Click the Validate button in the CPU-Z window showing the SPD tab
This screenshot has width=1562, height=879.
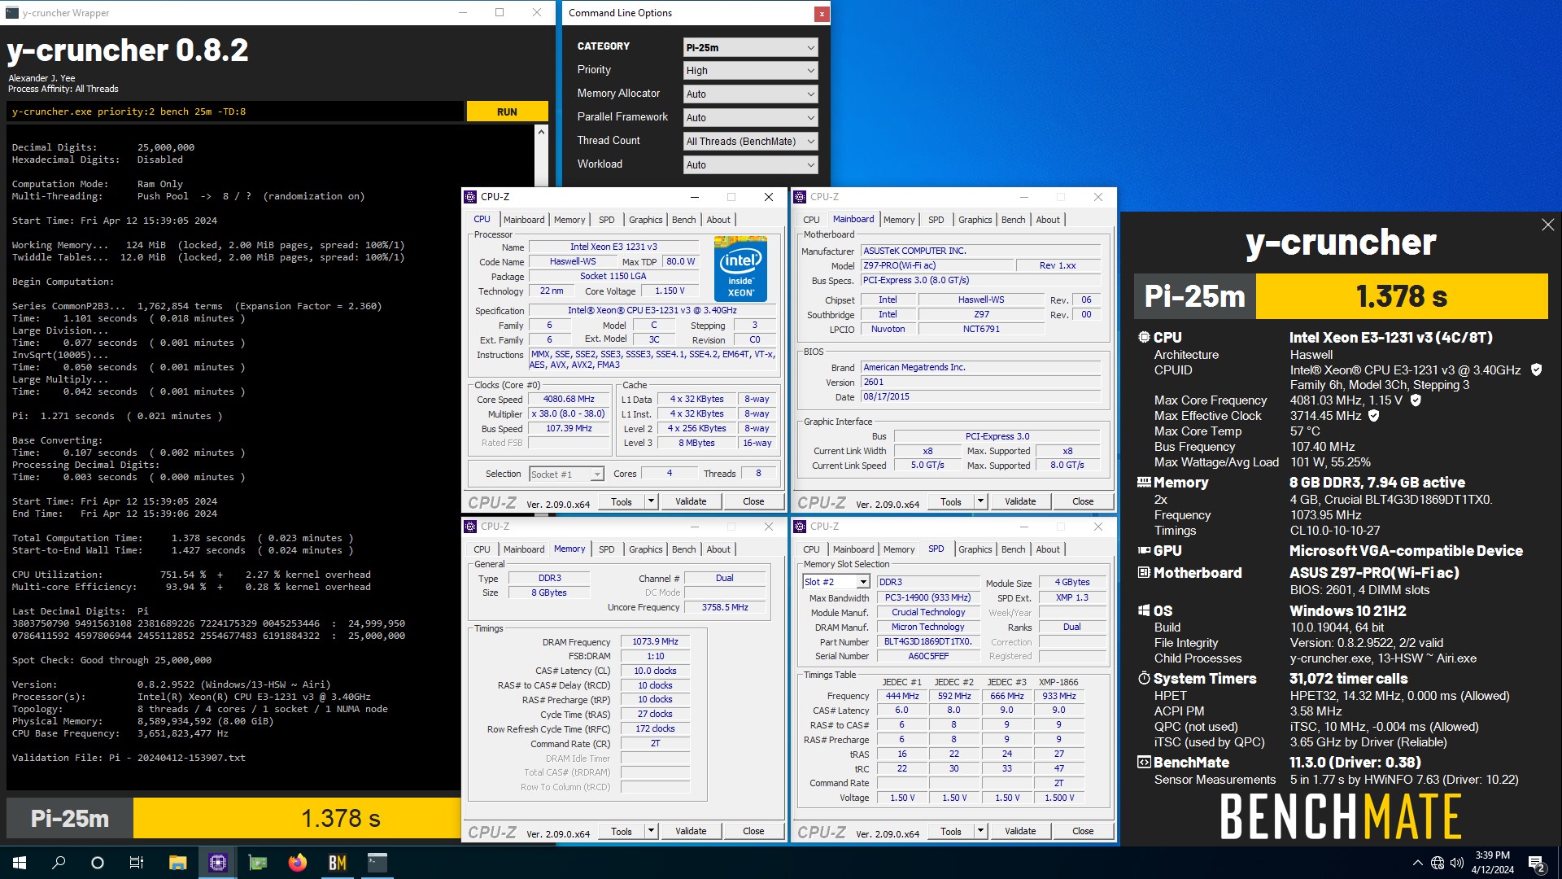pos(1020,832)
